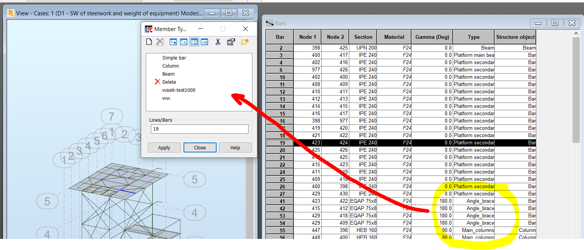Open saved labels via folder icon
Image resolution: width=584 pixels, height=250 pixels.
point(244,41)
